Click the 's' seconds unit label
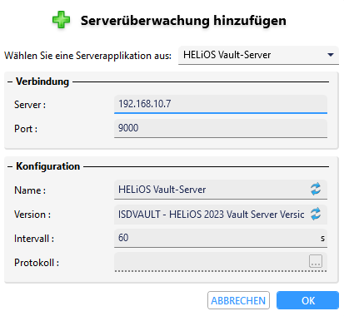The width and height of the screenshot is (344, 316). click(x=322, y=239)
